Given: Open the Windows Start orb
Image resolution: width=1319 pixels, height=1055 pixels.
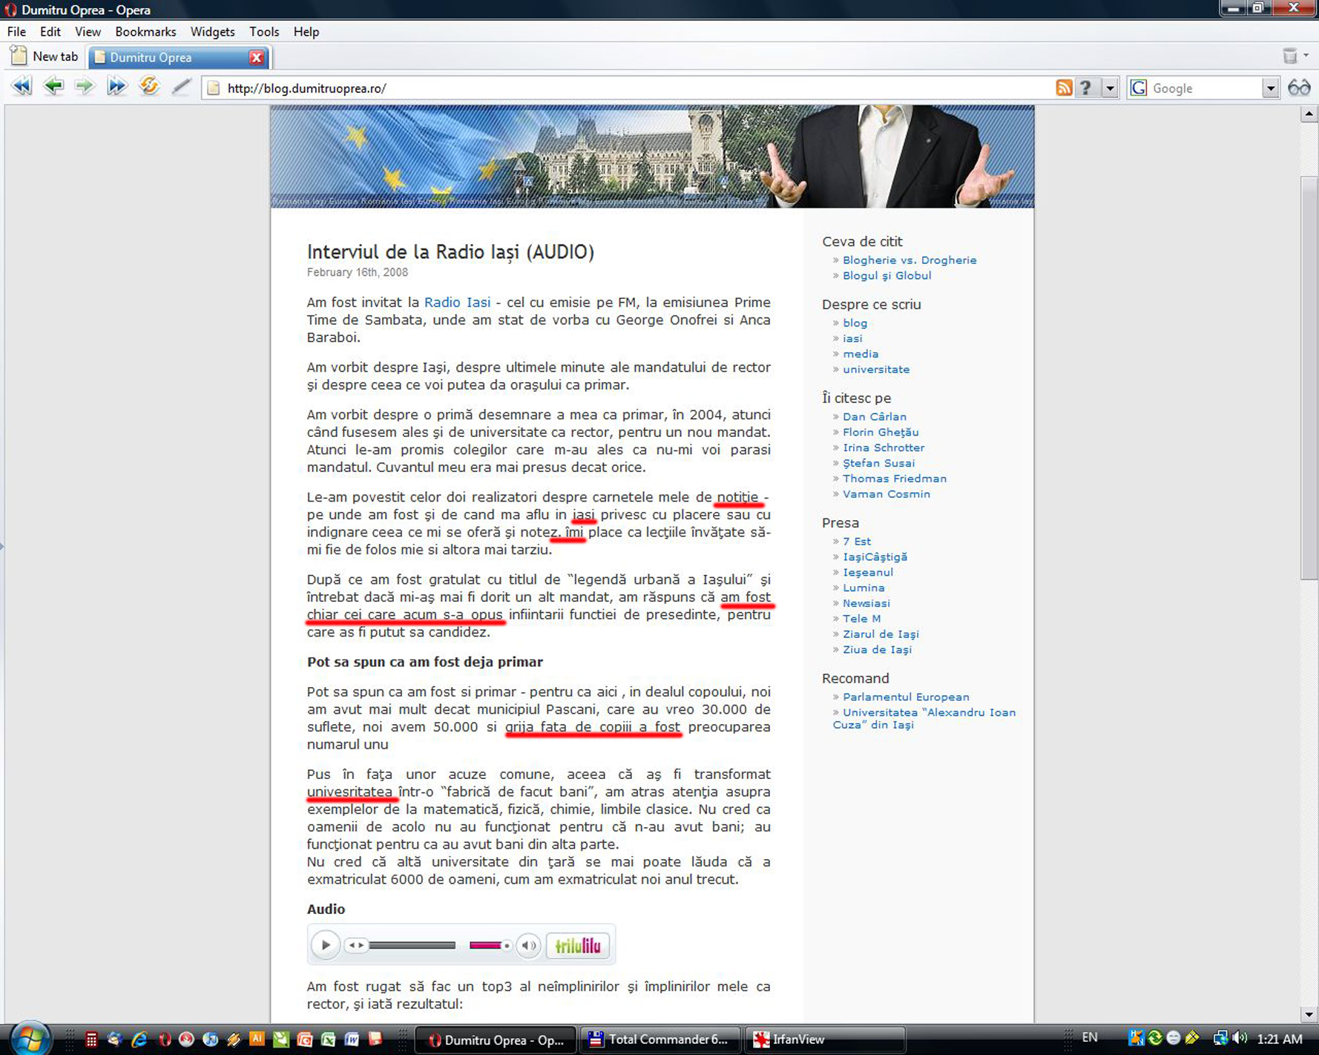Looking at the screenshot, I should 30,1039.
